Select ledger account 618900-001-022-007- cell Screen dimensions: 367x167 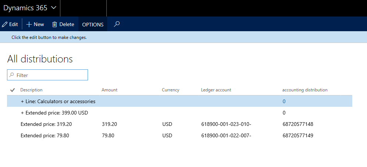(226, 135)
